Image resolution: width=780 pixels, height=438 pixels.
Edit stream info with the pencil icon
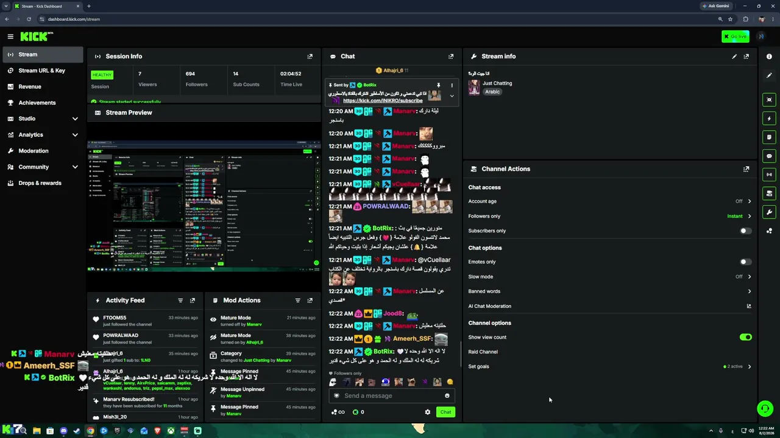734,57
